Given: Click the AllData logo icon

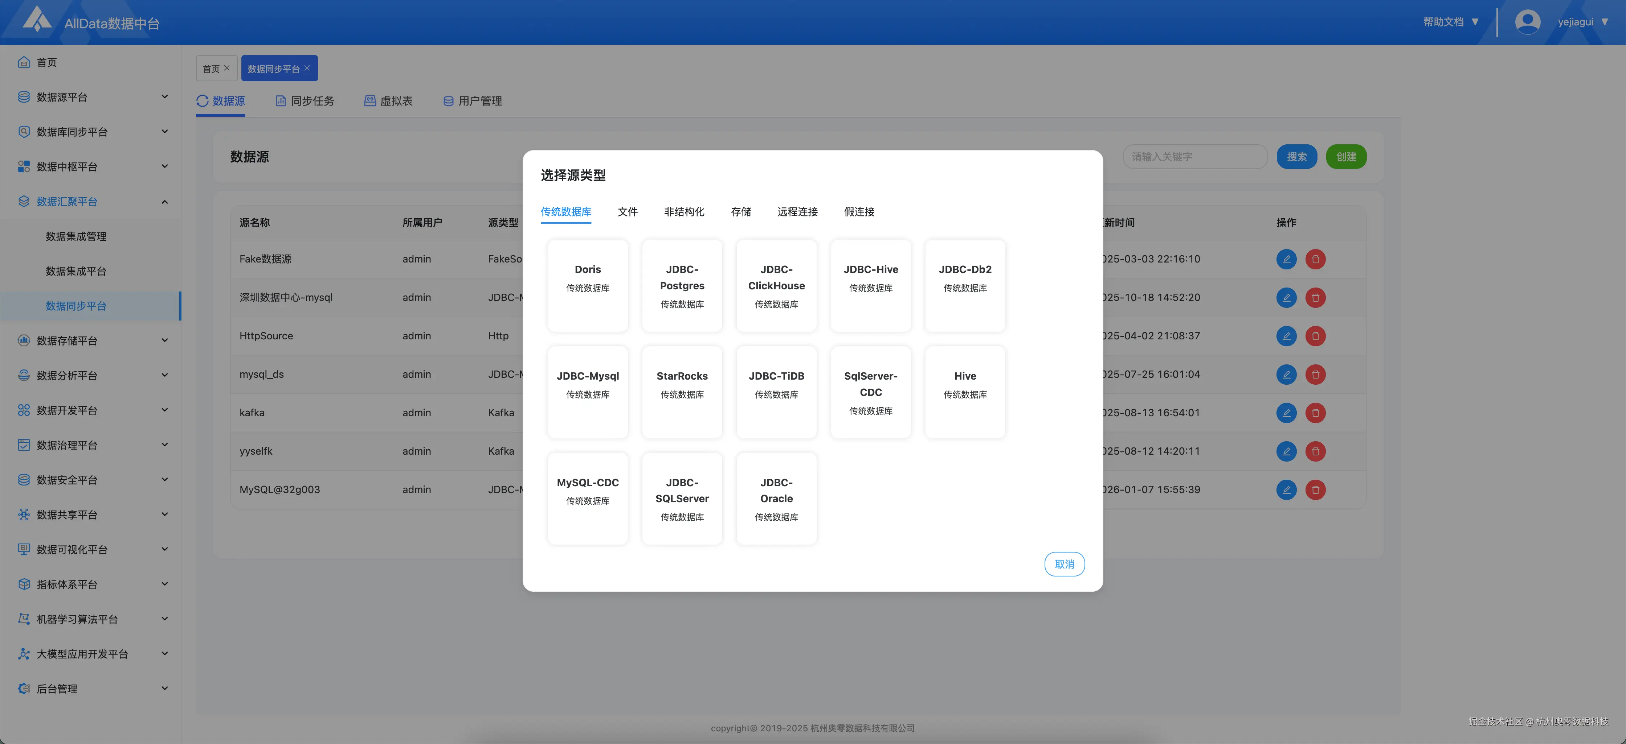Looking at the screenshot, I should (x=37, y=20).
